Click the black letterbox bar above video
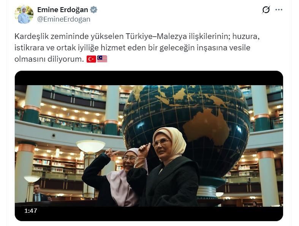This screenshot has width=299, height=226. pos(149,78)
